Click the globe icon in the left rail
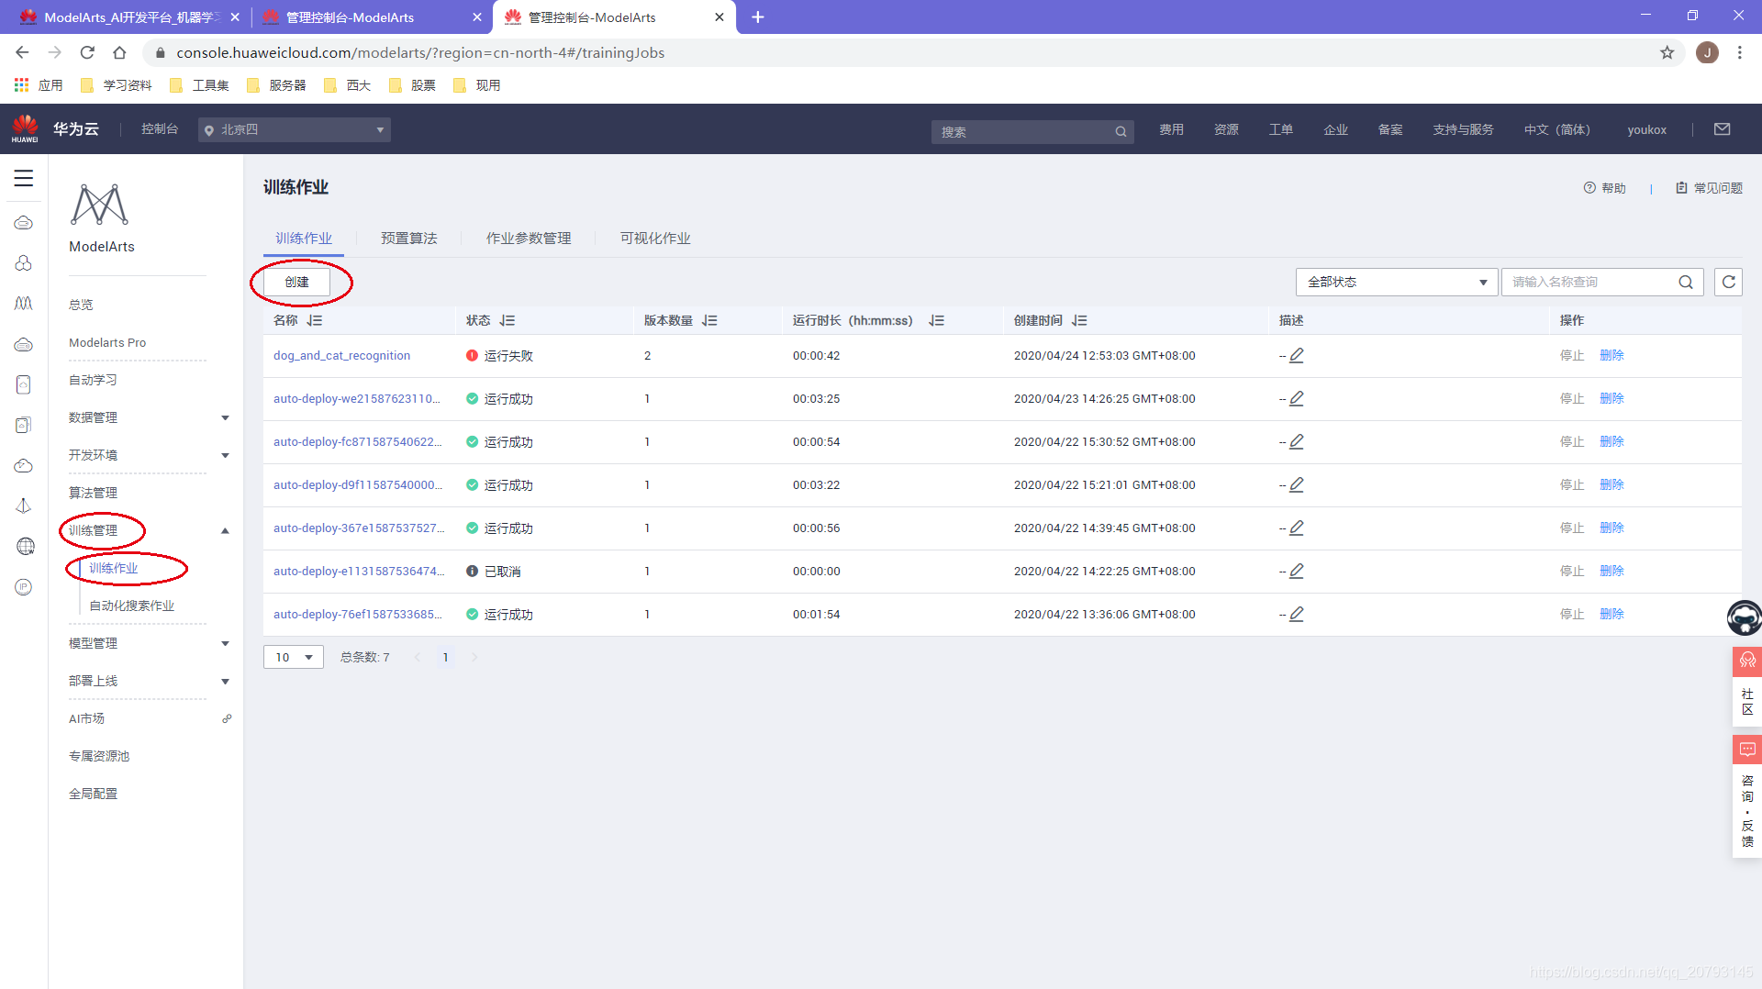 pyautogui.click(x=24, y=547)
